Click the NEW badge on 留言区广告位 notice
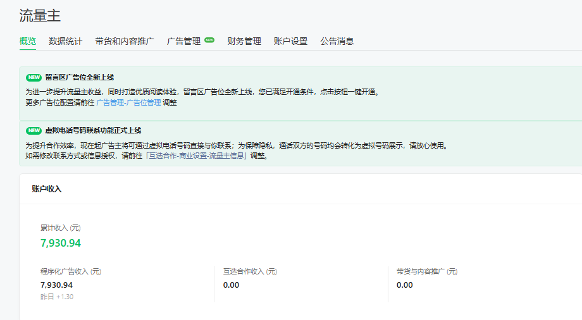 pos(34,77)
